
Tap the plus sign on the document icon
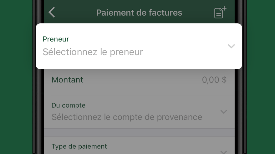[x=224, y=8]
